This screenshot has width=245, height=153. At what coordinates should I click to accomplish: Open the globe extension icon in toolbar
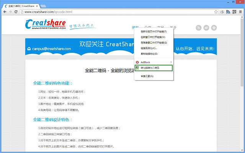point(222,12)
